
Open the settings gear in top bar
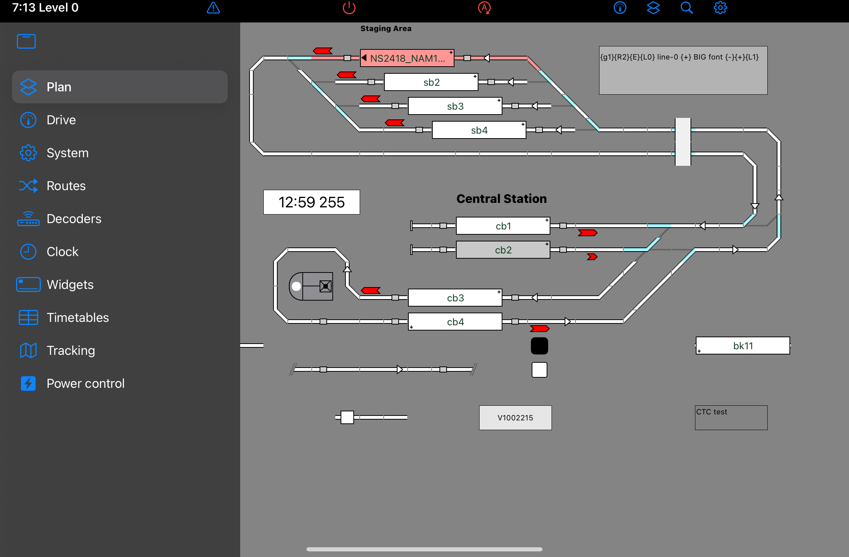click(720, 8)
